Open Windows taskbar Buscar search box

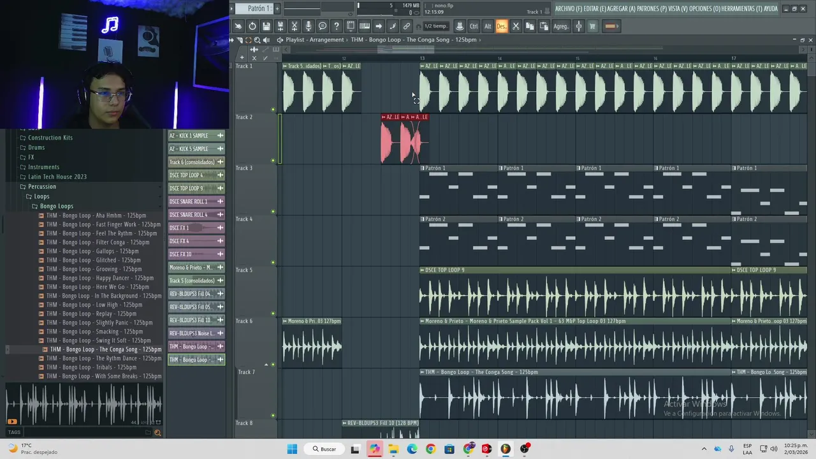point(323,449)
